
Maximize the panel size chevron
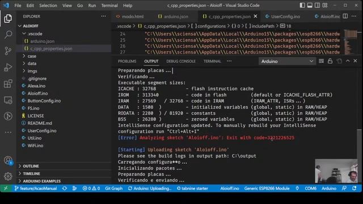(x=348, y=61)
